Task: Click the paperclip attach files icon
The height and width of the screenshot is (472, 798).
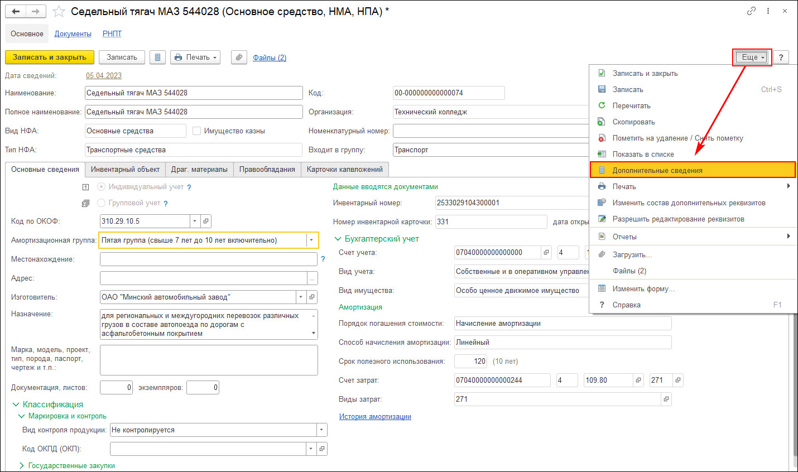Action: click(239, 57)
